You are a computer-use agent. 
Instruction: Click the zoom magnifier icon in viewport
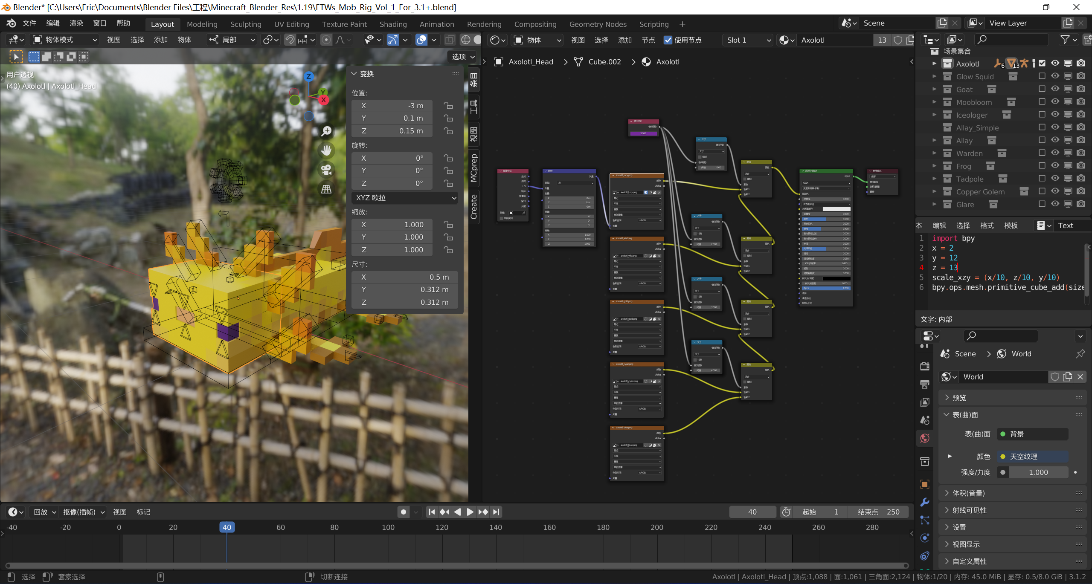(326, 131)
